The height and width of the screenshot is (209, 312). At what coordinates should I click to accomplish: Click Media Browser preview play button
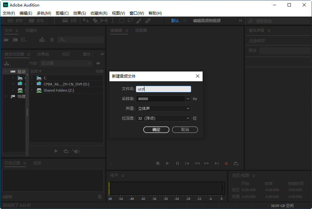point(56,151)
